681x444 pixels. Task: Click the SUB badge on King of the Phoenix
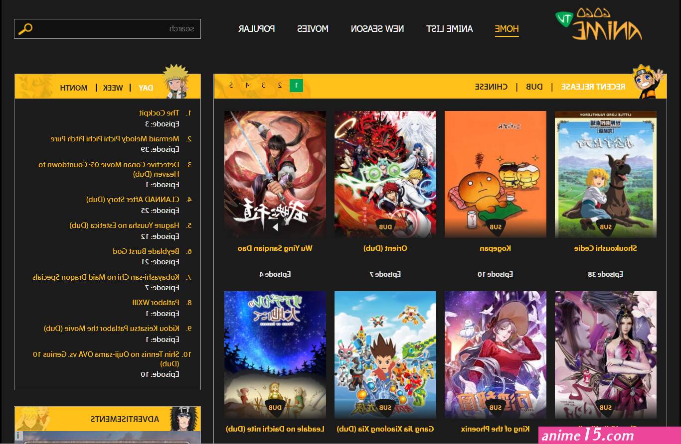pyautogui.click(x=495, y=407)
